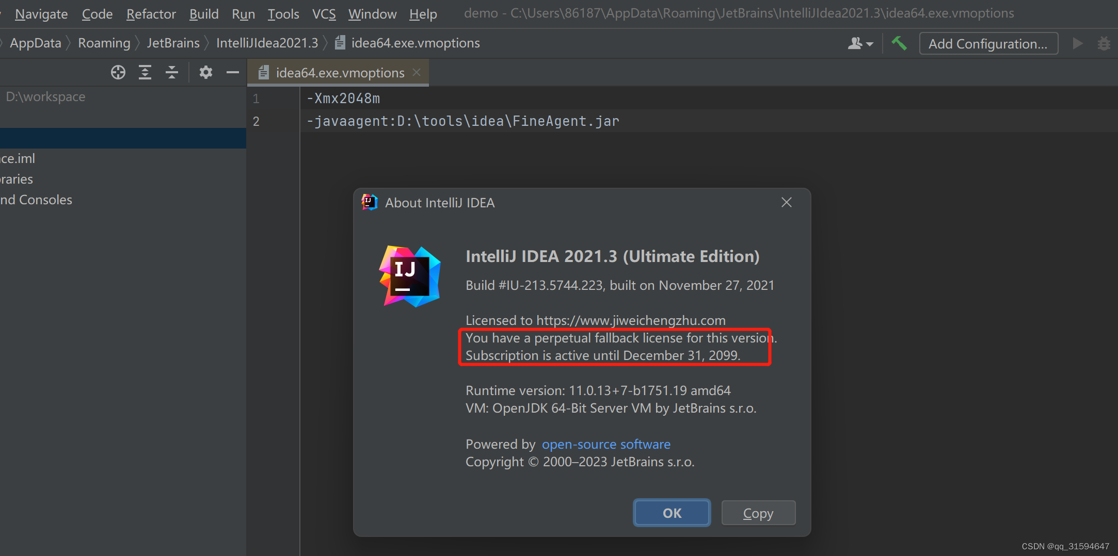Click the Roaming breadcrumb
Image resolution: width=1118 pixels, height=556 pixels.
(x=104, y=43)
